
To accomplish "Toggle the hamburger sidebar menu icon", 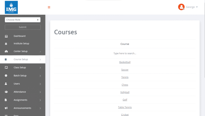I will [49, 7].
